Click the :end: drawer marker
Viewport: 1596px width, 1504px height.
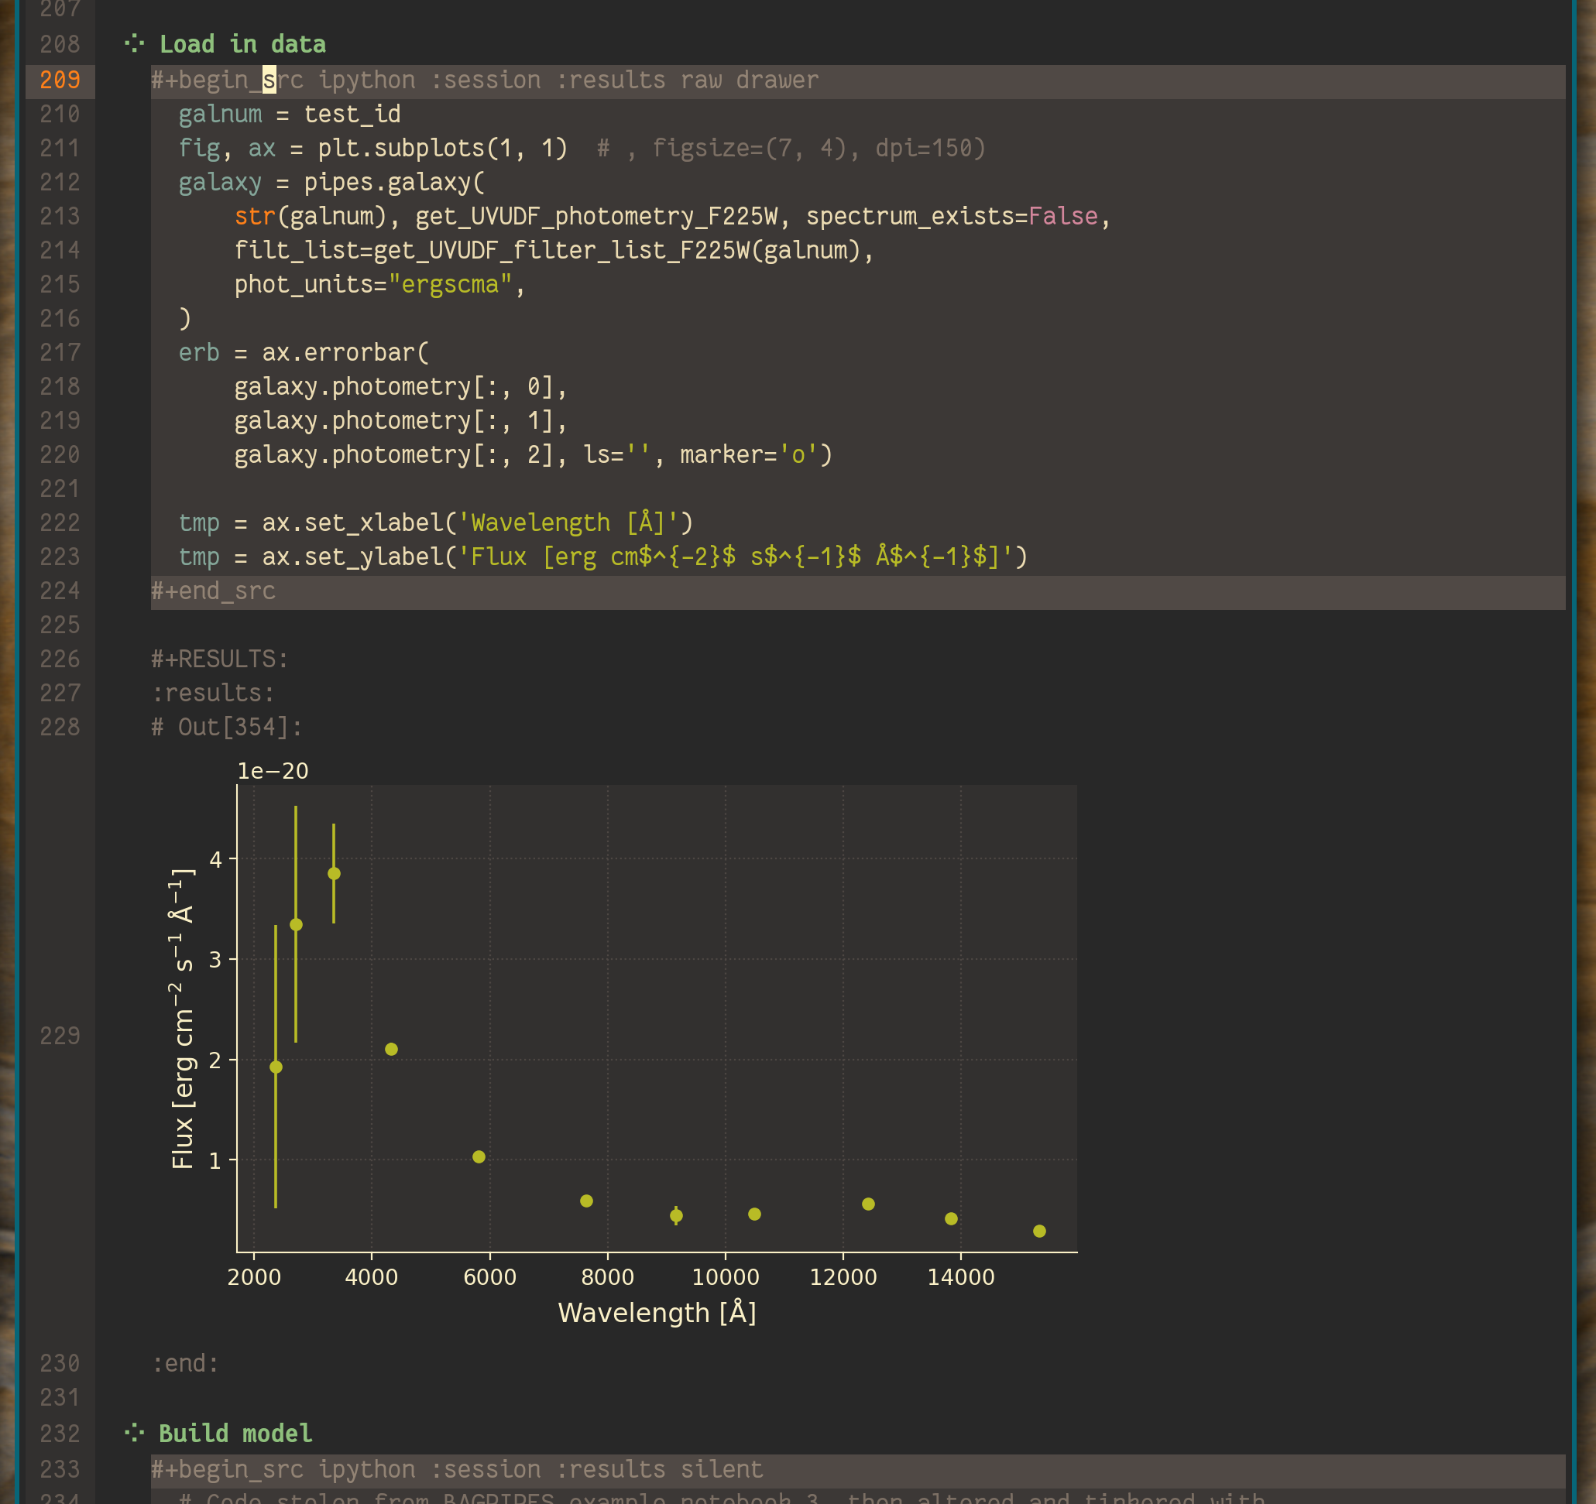185,1364
